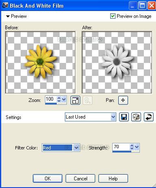The height and width of the screenshot is (188, 156).
Task: Click the Black And White Film title icon
Action: click(5, 5)
